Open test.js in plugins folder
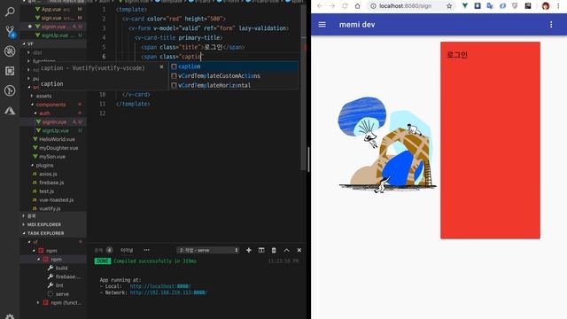The image size is (567, 319). click(x=46, y=191)
